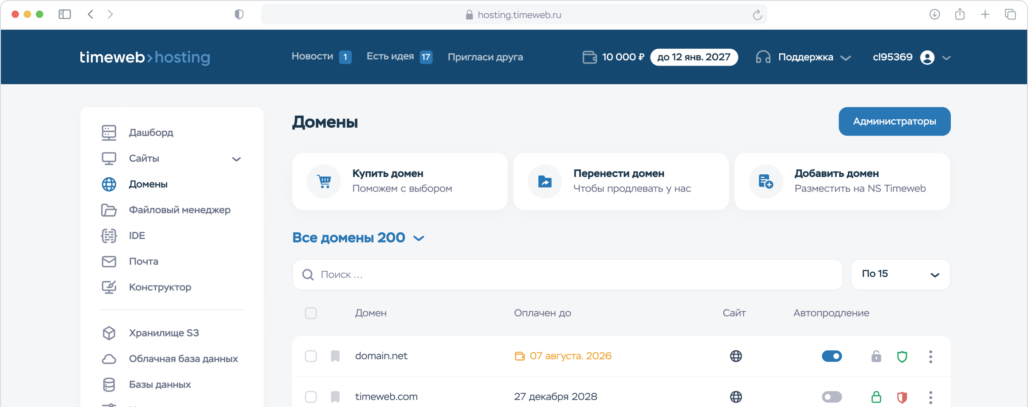Open the three-dot menu for domain.net
1028x407 pixels.
click(x=930, y=356)
